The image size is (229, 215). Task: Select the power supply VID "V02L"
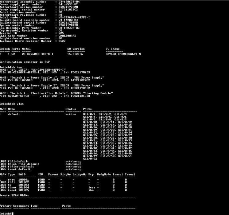55,80
